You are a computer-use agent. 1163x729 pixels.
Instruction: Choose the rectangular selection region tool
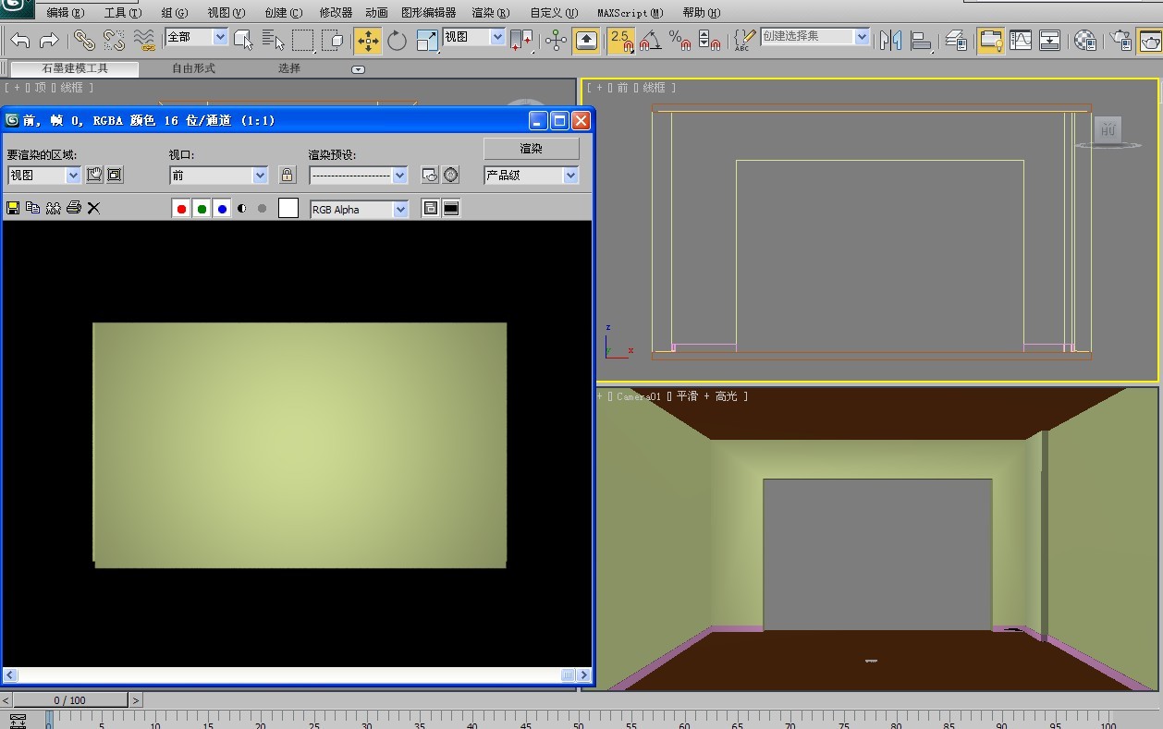[303, 40]
